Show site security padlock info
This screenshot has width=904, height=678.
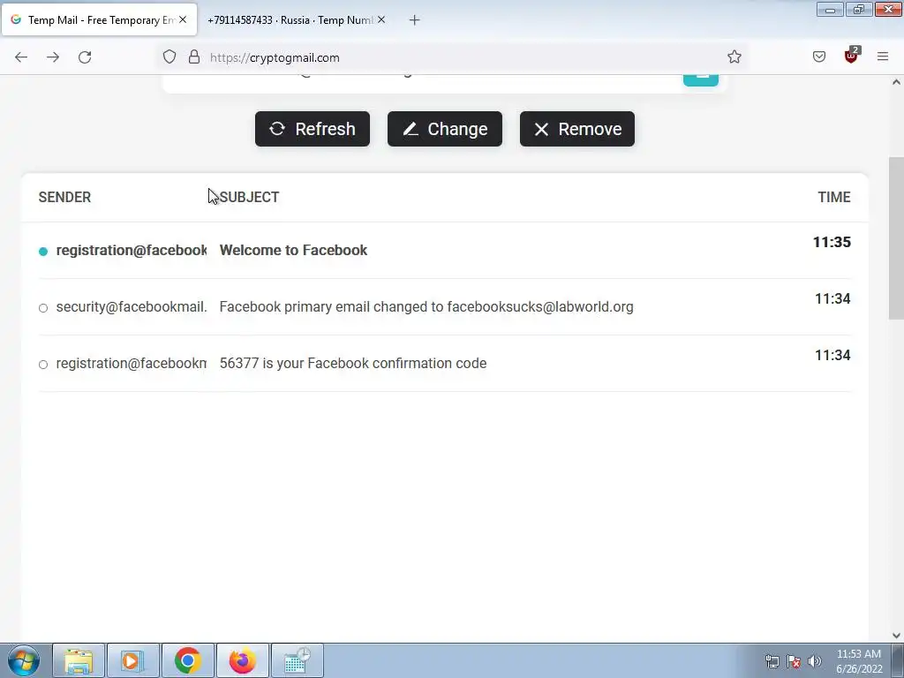coord(194,57)
